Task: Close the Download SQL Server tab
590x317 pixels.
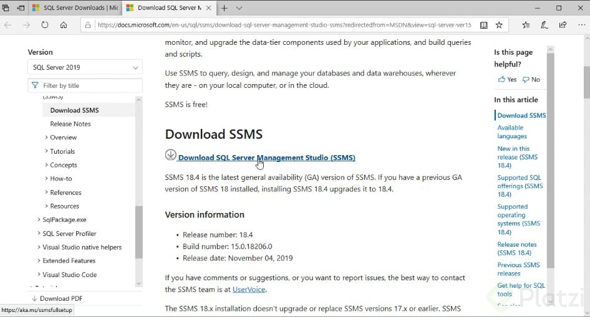Action: point(208,8)
